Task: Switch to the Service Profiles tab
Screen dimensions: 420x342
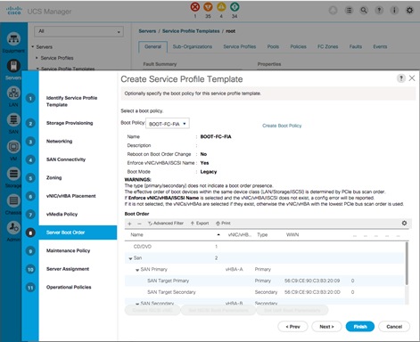Action: tap(240, 47)
